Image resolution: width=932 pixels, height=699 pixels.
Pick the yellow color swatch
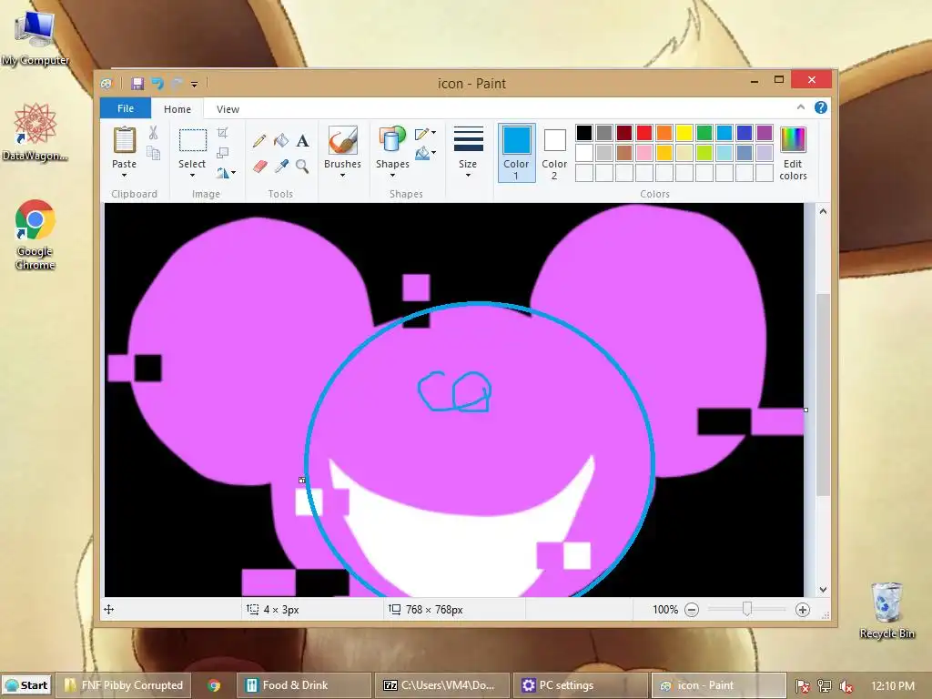click(x=684, y=133)
